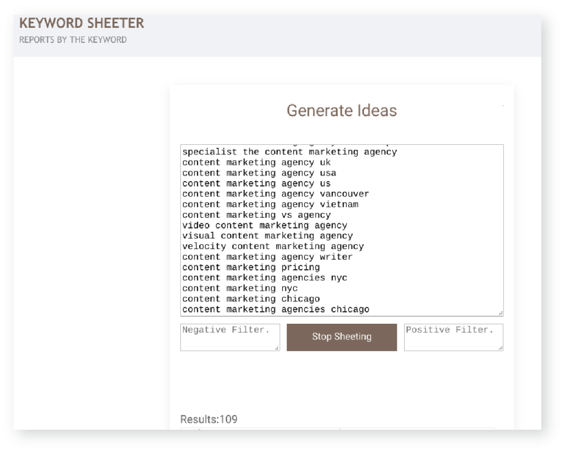
Task: Click the 'content marketing agencies chicago' line
Action: click(x=275, y=309)
